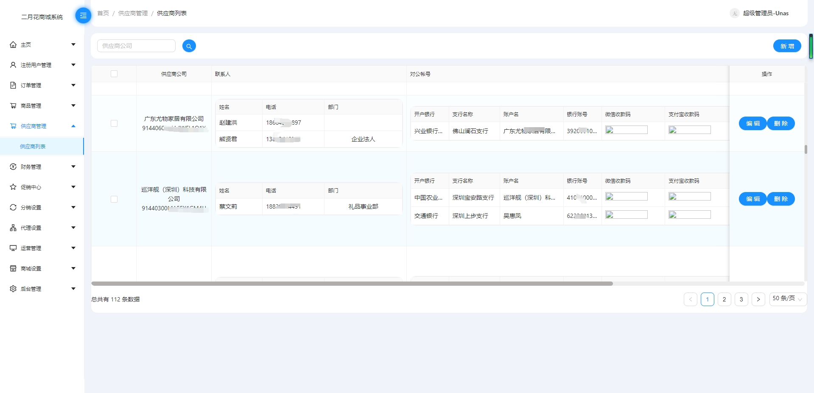Click the hierarchy icon beside 代理设置
Viewport: 814px width, 393px height.
[x=13, y=228]
